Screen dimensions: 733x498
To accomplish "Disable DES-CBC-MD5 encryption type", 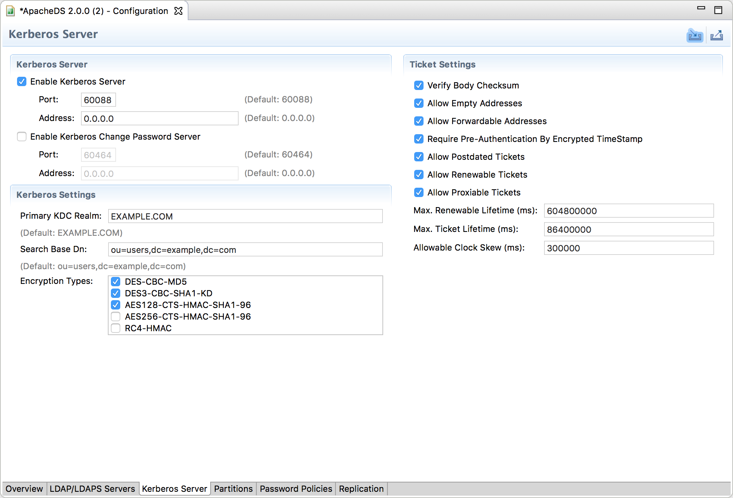I will tap(116, 282).
